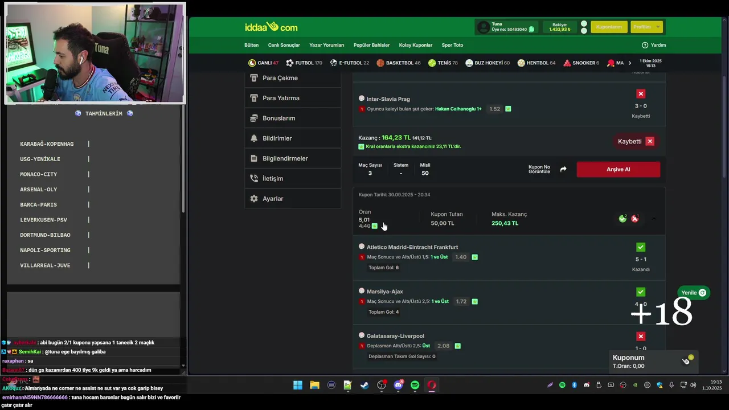Viewport: 729px width, 410px height.
Task: Open File Explorer from taskbar
Action: point(314,385)
